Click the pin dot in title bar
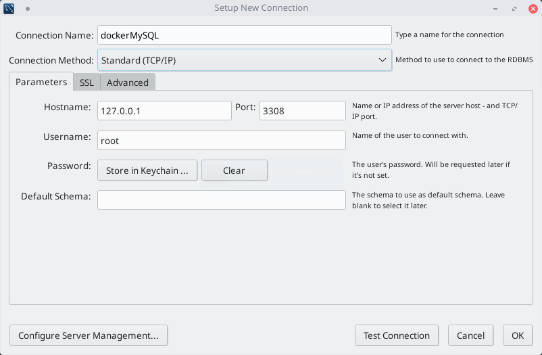Image resolution: width=542 pixels, height=355 pixels. click(x=28, y=9)
